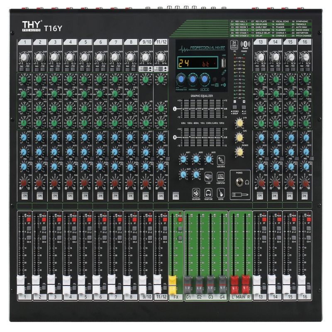Click the yellow PHONES level knob
Viewport: 332px width, 332px height.
(x=239, y=151)
